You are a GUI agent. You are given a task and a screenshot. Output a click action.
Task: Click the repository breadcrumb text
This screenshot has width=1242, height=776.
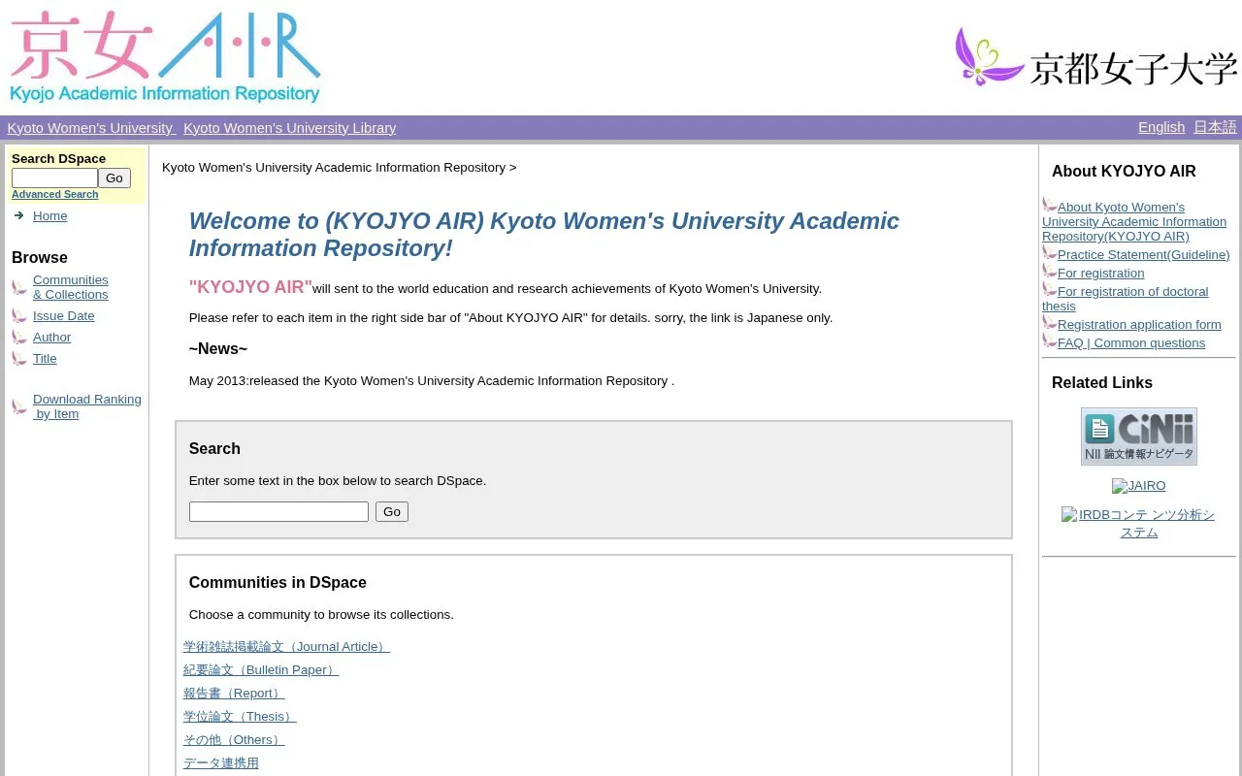click(x=334, y=168)
